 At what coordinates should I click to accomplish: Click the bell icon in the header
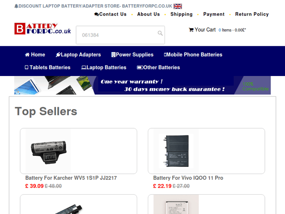coord(16,6)
